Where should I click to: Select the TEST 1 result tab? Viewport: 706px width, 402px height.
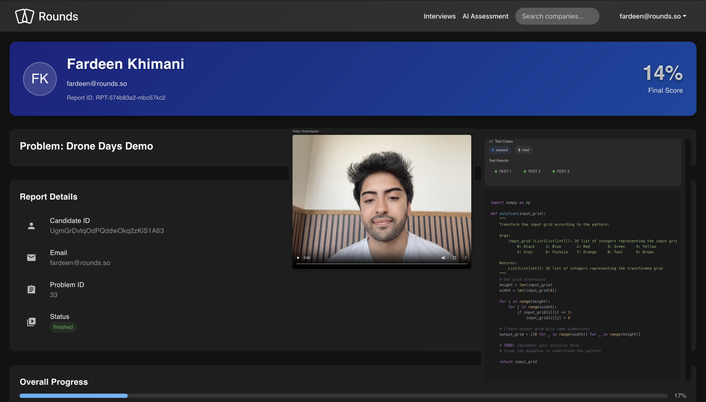point(503,171)
